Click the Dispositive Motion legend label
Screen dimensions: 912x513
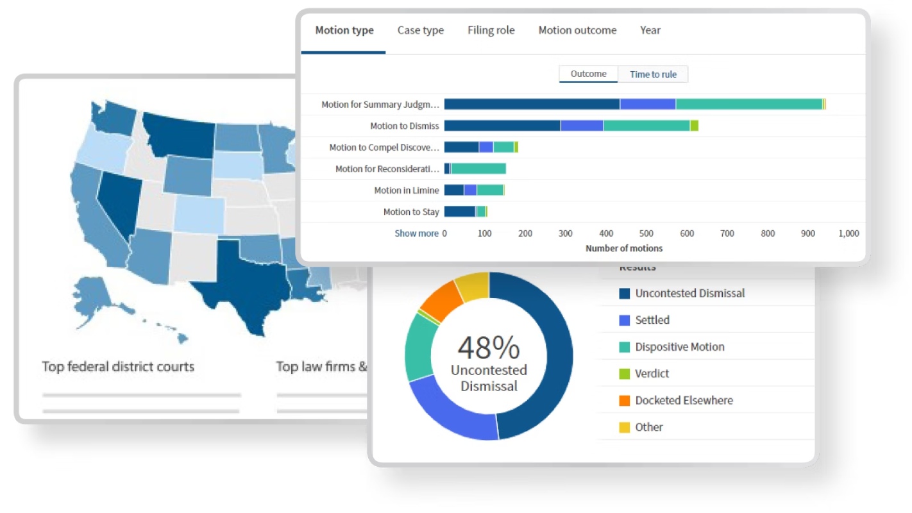pyautogui.click(x=680, y=347)
